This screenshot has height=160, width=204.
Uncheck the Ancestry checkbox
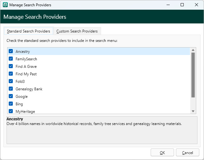click(x=11, y=51)
